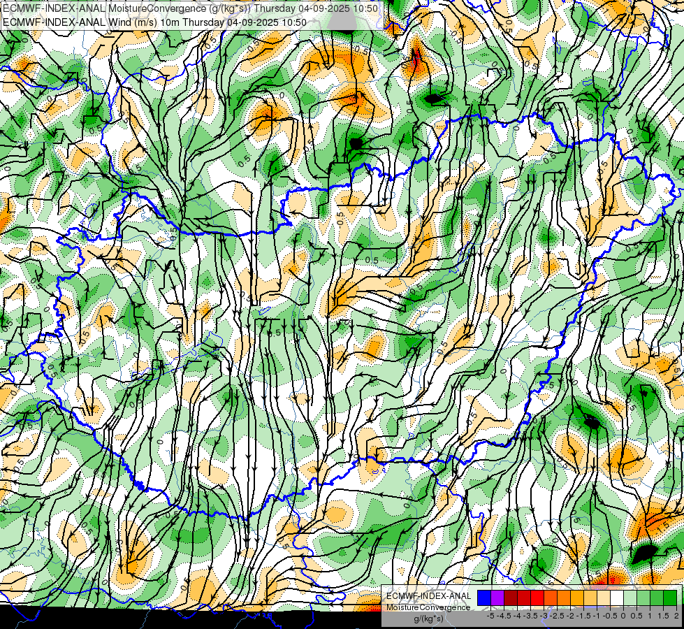This screenshot has height=629, width=684.
Task: Click the Wind (m/s) 10m title line
Action: pos(155,22)
